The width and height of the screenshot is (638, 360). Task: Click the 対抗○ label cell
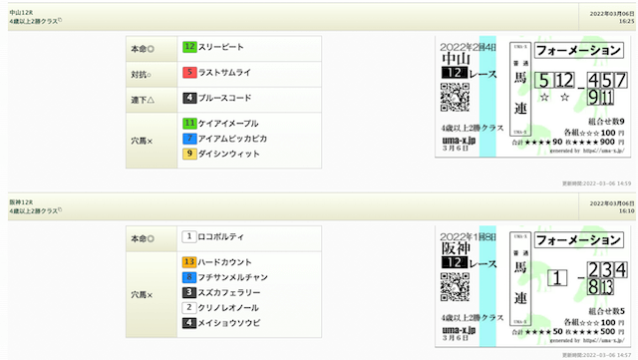(x=152, y=75)
